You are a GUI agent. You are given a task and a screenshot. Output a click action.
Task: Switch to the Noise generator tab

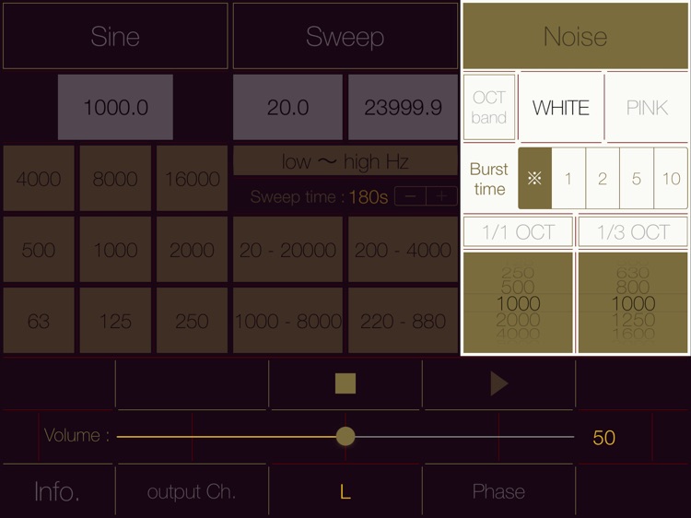point(576,36)
